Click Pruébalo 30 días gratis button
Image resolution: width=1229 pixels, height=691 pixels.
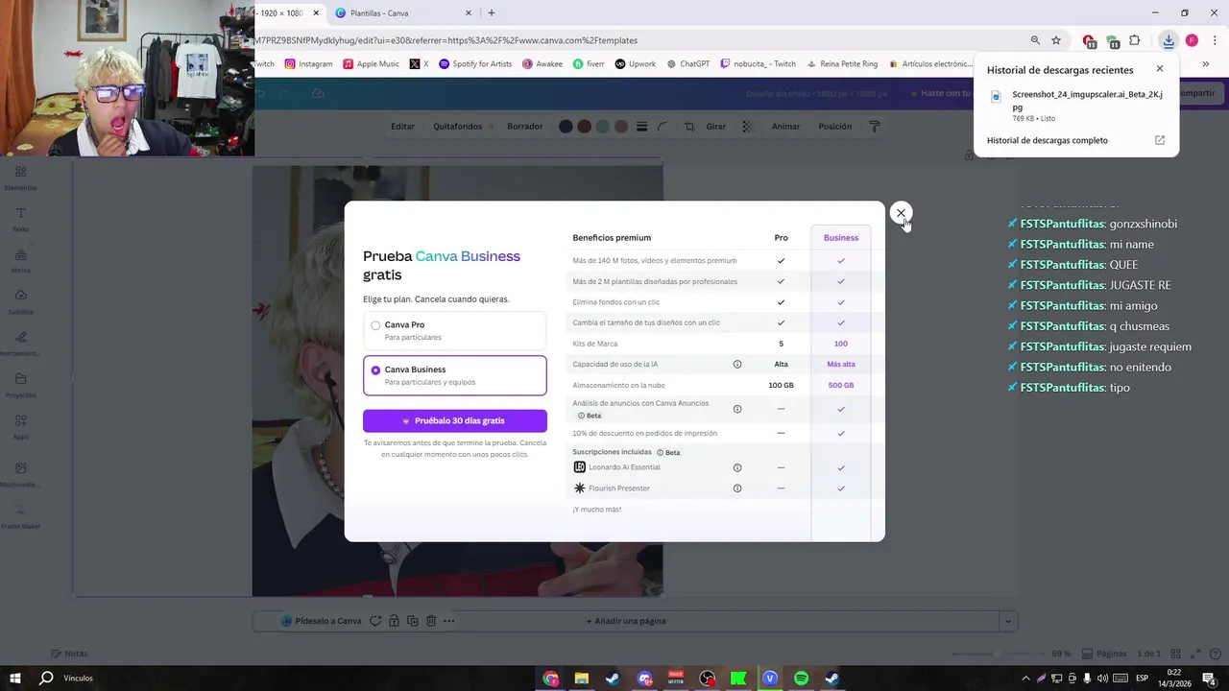455,420
